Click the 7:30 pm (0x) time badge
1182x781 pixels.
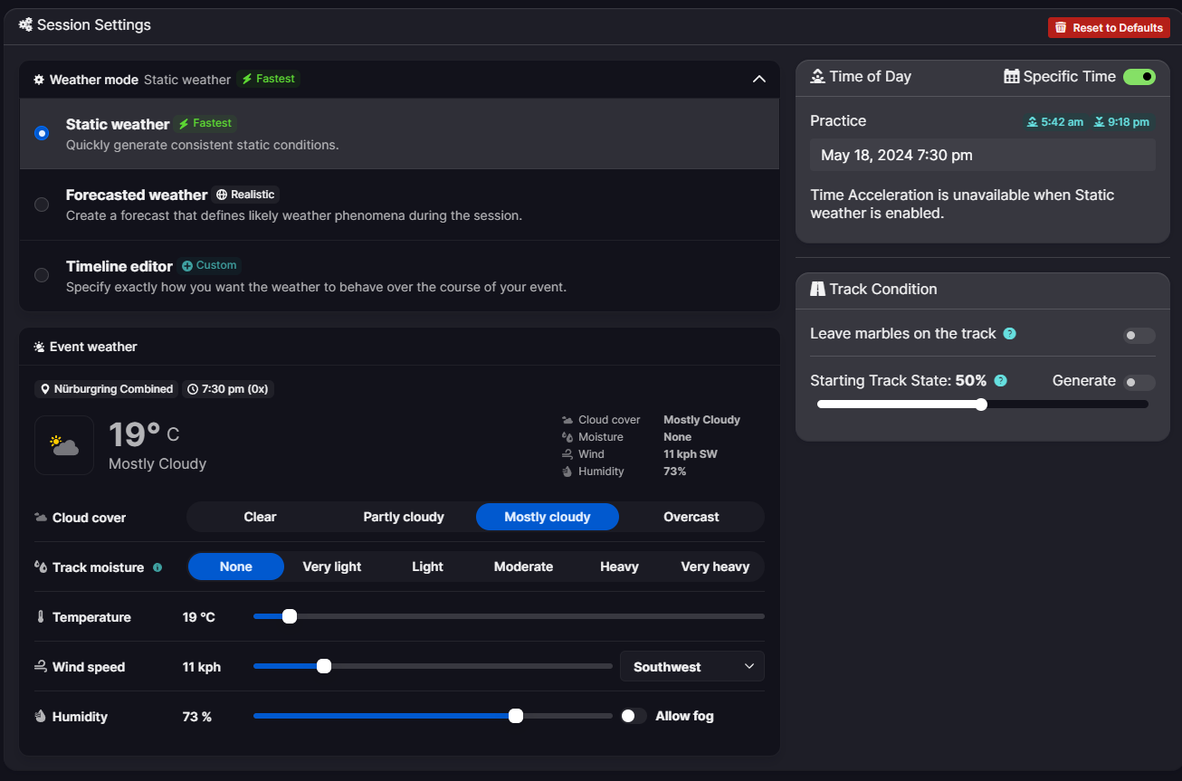point(227,389)
